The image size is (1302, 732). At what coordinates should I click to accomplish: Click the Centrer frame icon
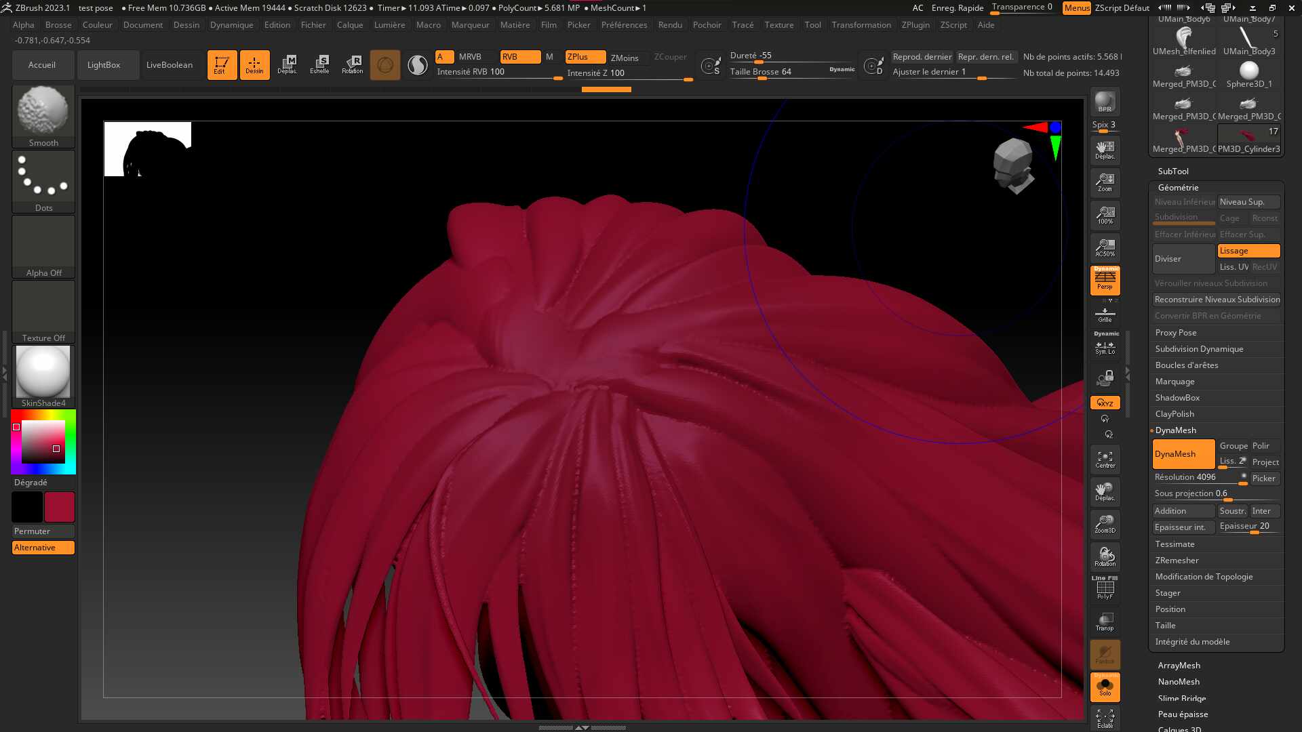[1105, 460]
